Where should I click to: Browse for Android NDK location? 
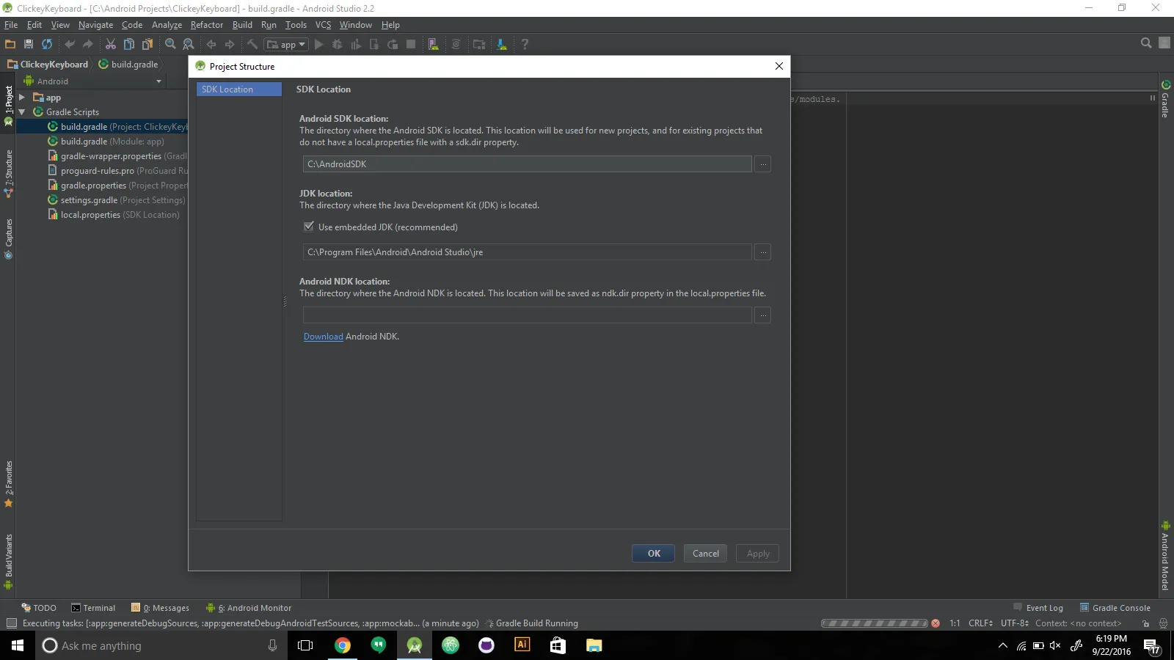[x=763, y=315]
